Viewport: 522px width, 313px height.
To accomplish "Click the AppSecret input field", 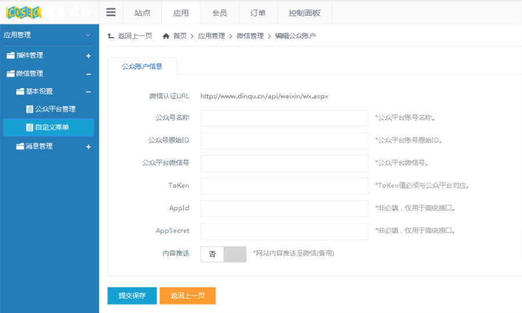I will (x=284, y=231).
